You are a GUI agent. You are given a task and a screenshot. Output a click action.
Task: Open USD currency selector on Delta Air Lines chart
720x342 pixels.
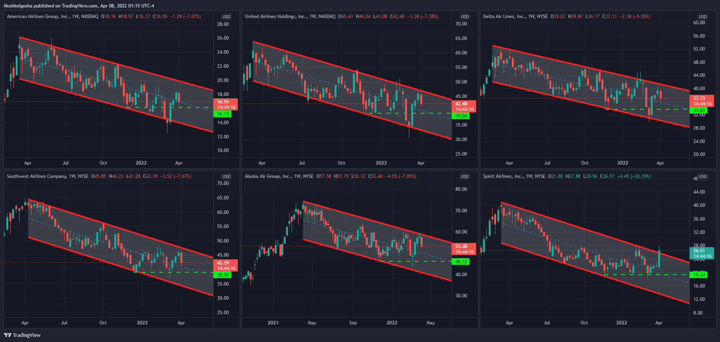click(x=703, y=17)
